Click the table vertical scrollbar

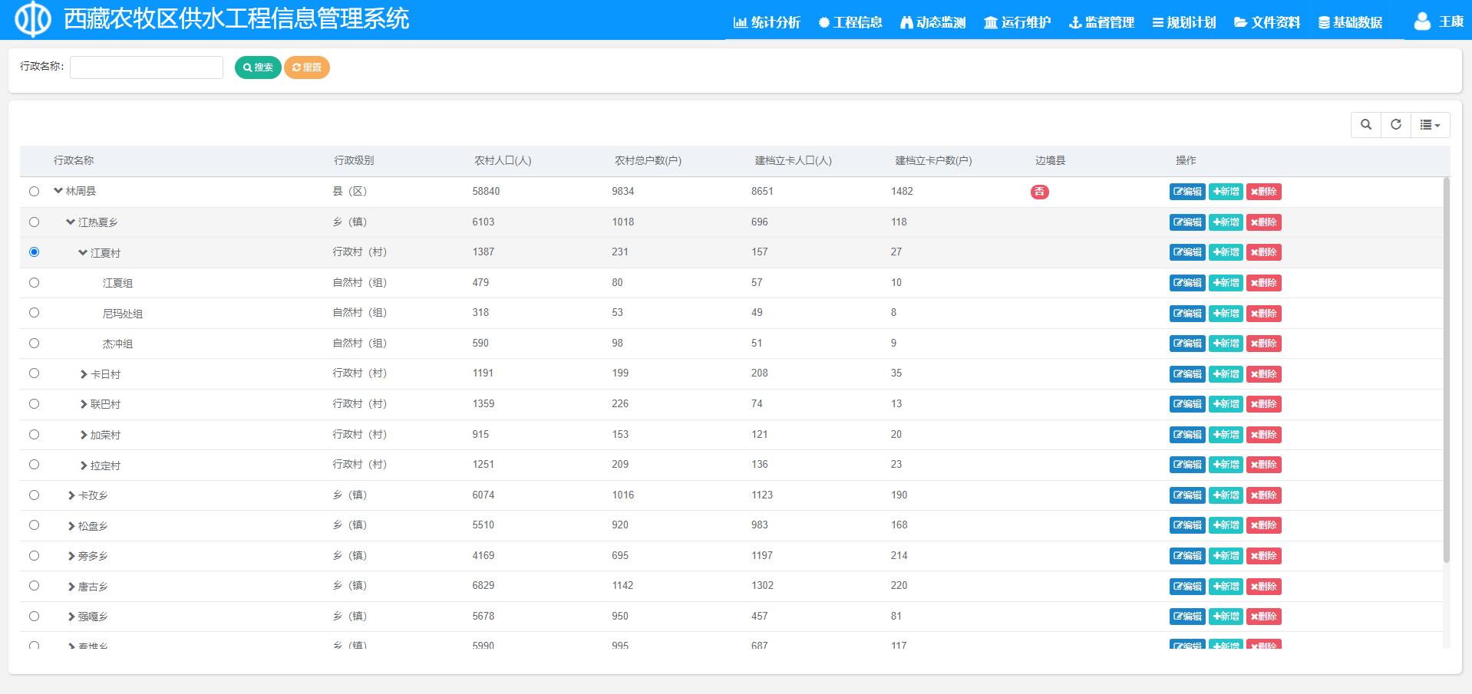click(1447, 370)
